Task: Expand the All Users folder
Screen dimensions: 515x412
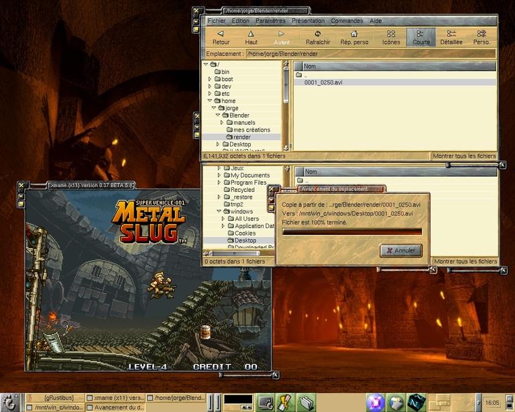Action: pos(223,219)
